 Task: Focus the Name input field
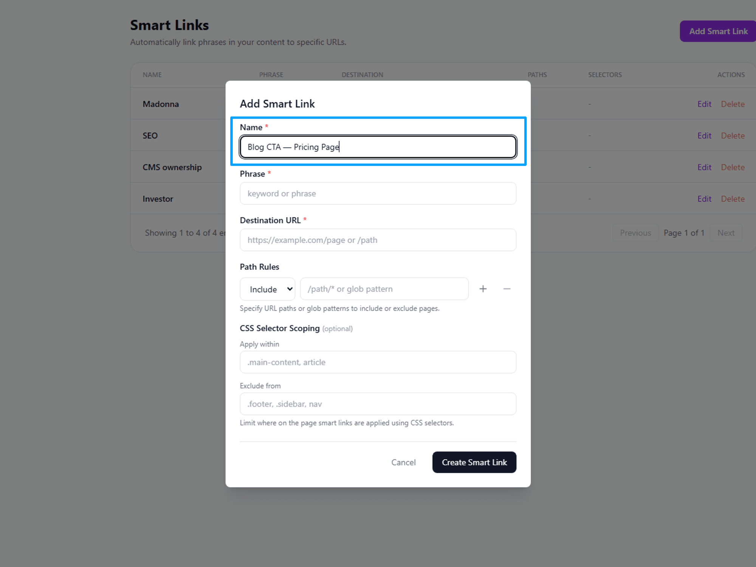point(377,147)
